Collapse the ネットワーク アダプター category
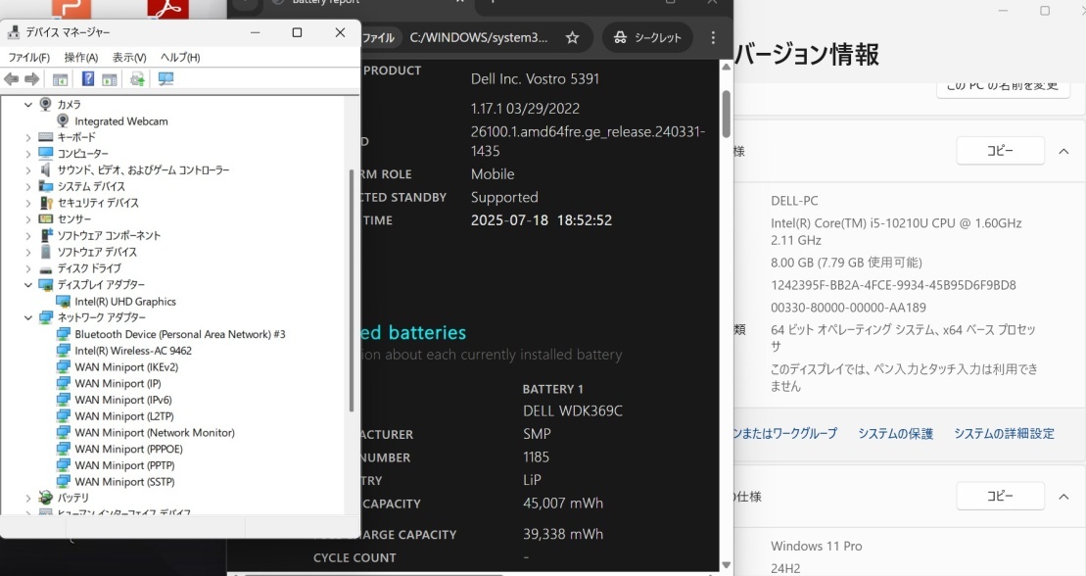 point(28,318)
